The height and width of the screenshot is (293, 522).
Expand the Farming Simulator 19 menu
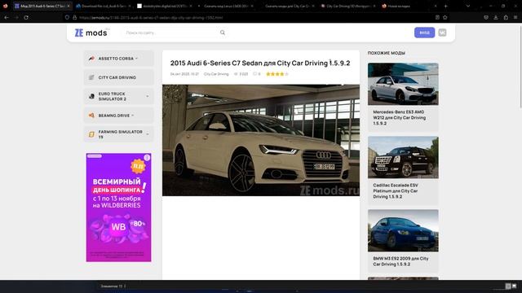(x=118, y=134)
